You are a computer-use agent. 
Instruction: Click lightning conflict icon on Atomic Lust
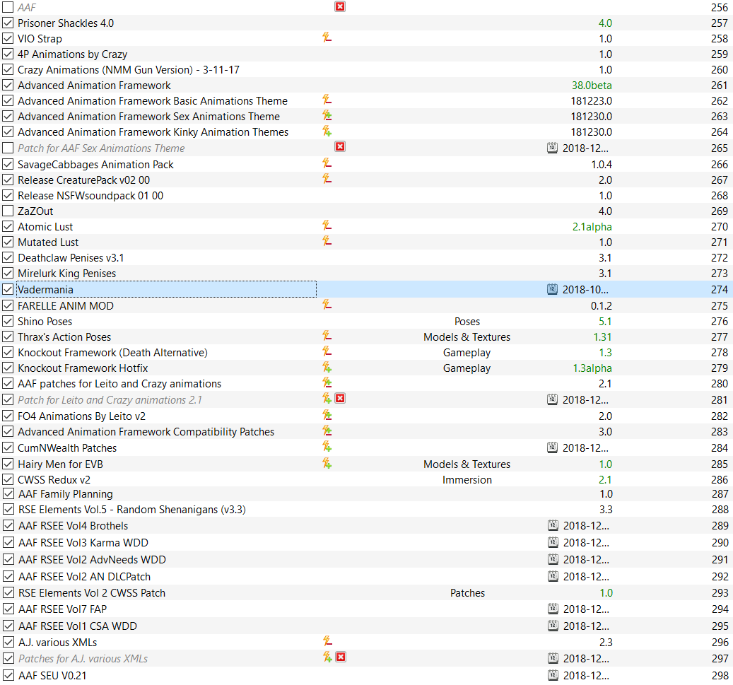(x=327, y=226)
